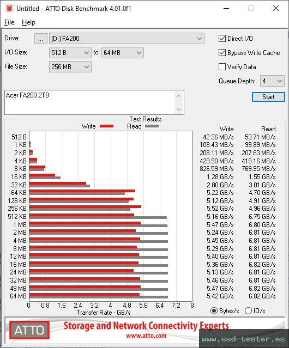This screenshot has height=348, width=289.
Task: Click the browse drive '...' button
Action: click(41, 39)
